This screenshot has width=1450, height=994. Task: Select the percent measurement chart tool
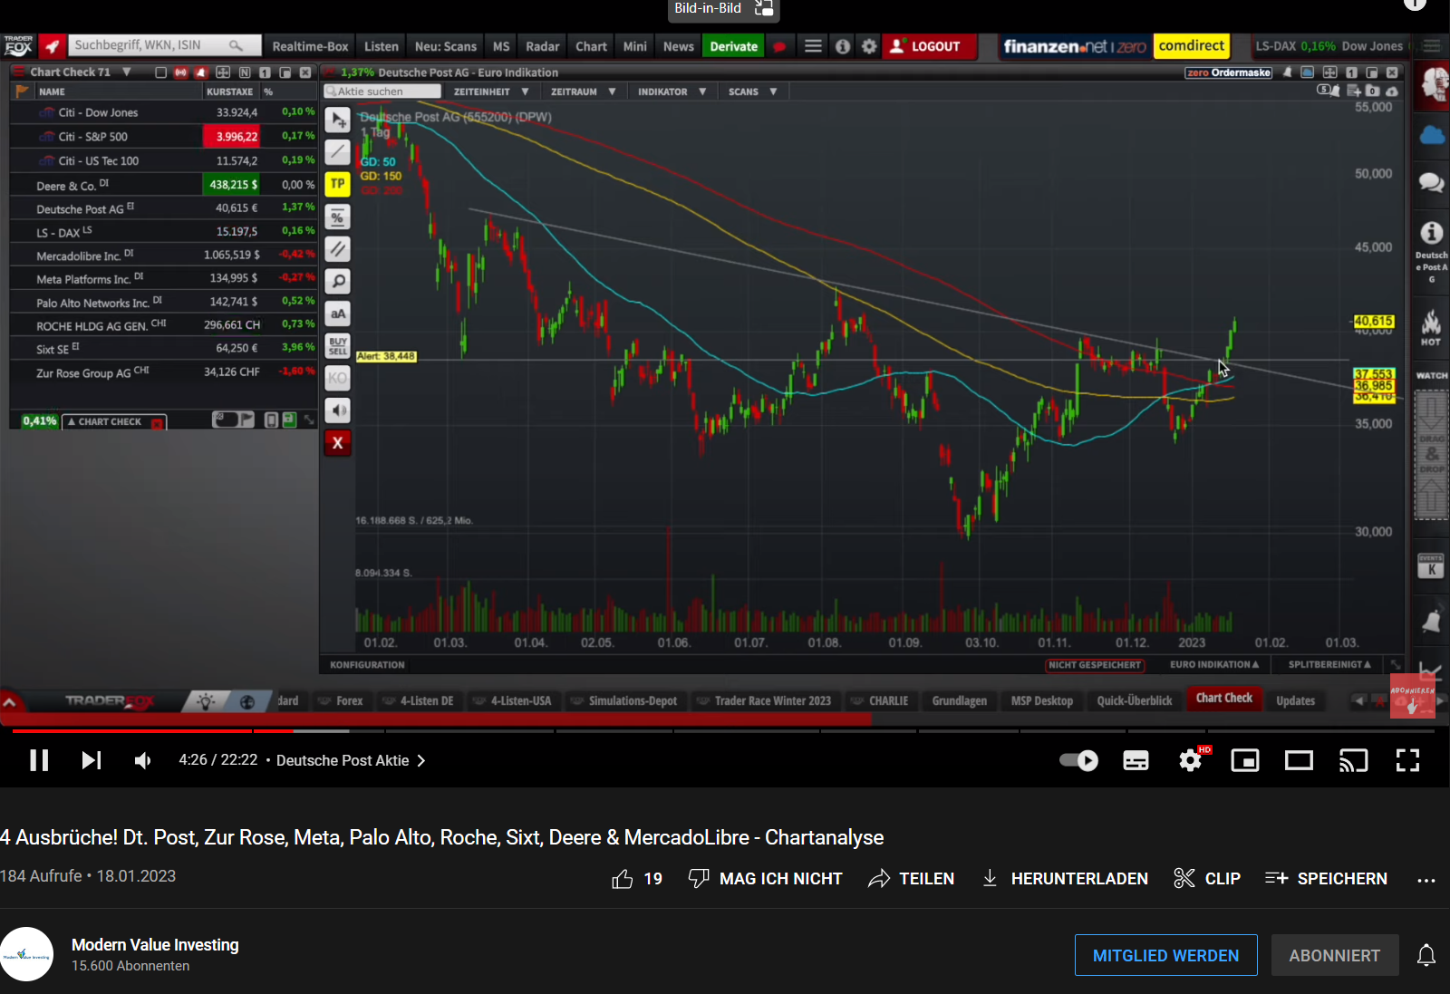point(337,217)
